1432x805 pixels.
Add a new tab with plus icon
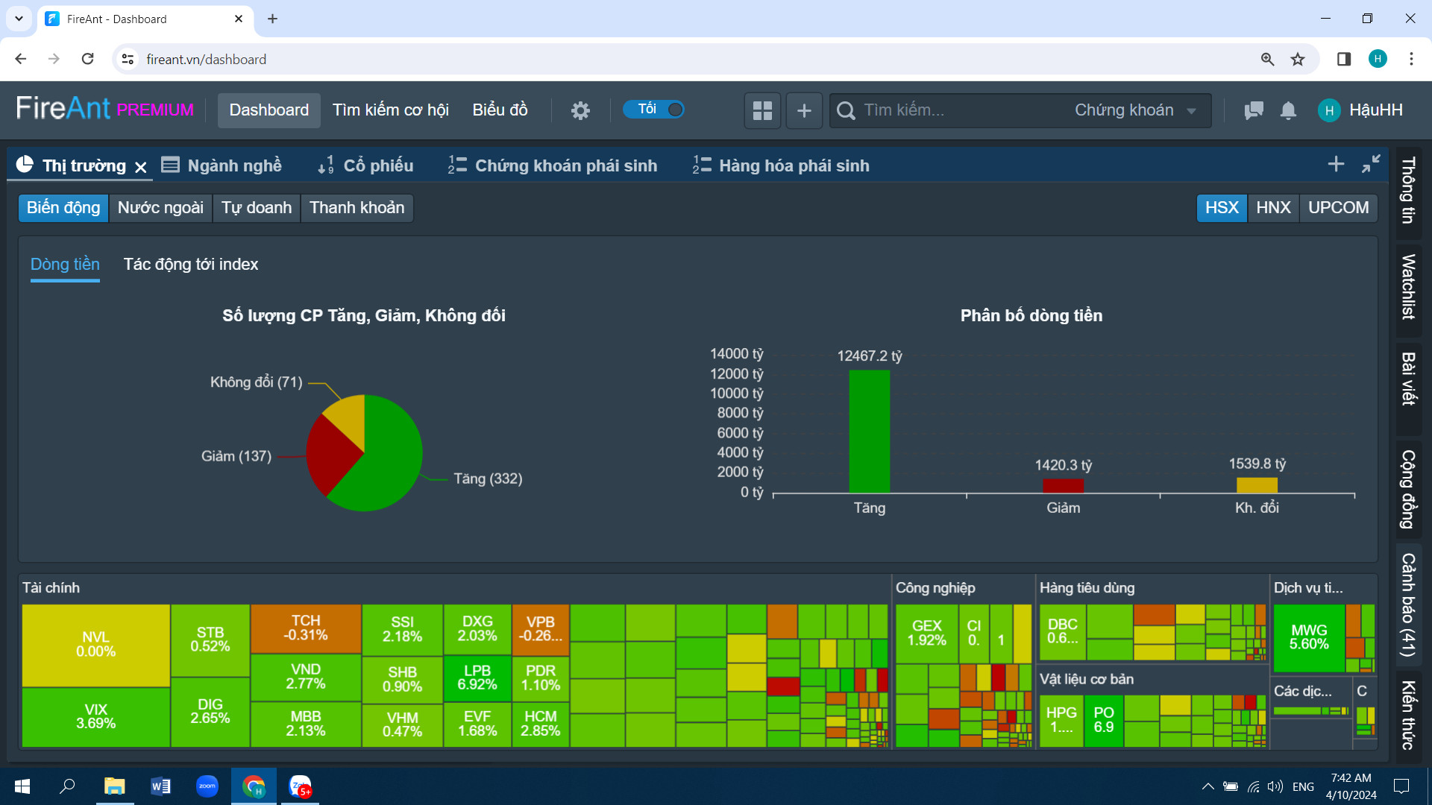click(x=1336, y=164)
